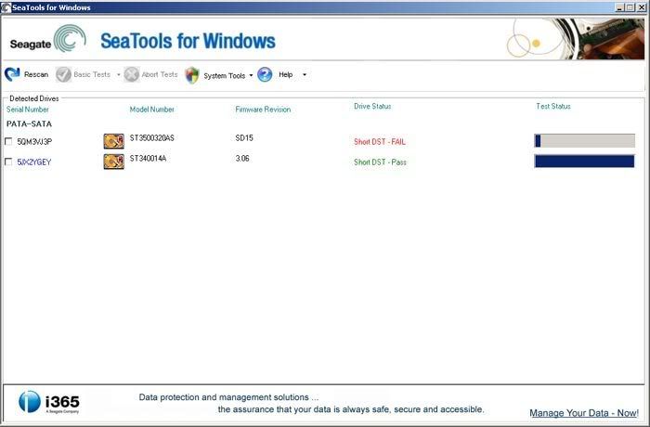Screen dimensions: 650x427
Task: Click the Abort Tests stop icon
Action: (x=132, y=74)
